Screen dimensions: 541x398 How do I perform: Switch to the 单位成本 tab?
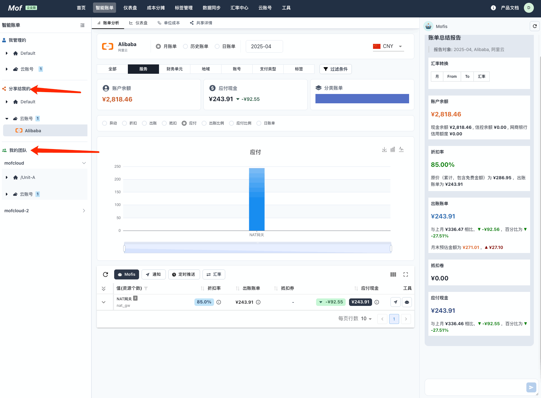pos(169,23)
